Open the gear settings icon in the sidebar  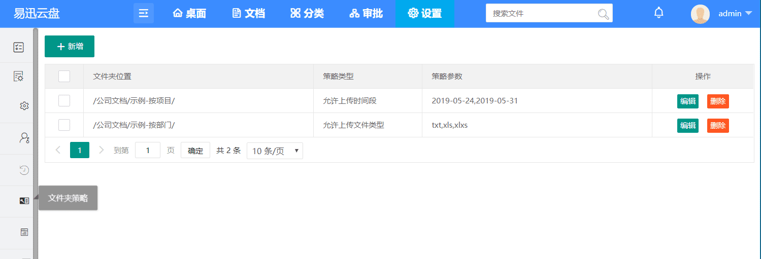click(x=24, y=106)
